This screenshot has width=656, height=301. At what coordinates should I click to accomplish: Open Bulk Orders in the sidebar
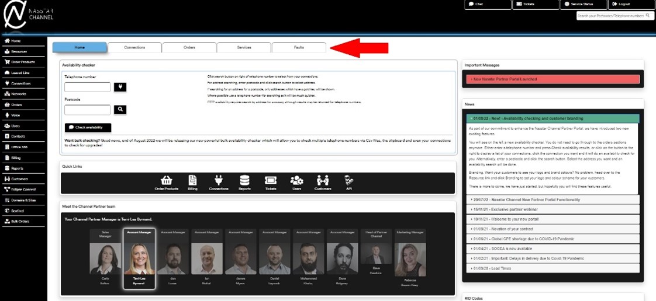[23, 221]
